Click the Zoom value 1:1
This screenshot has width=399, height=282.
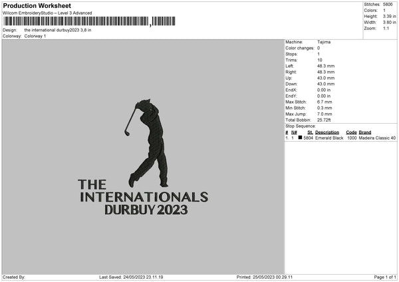[x=386, y=29]
